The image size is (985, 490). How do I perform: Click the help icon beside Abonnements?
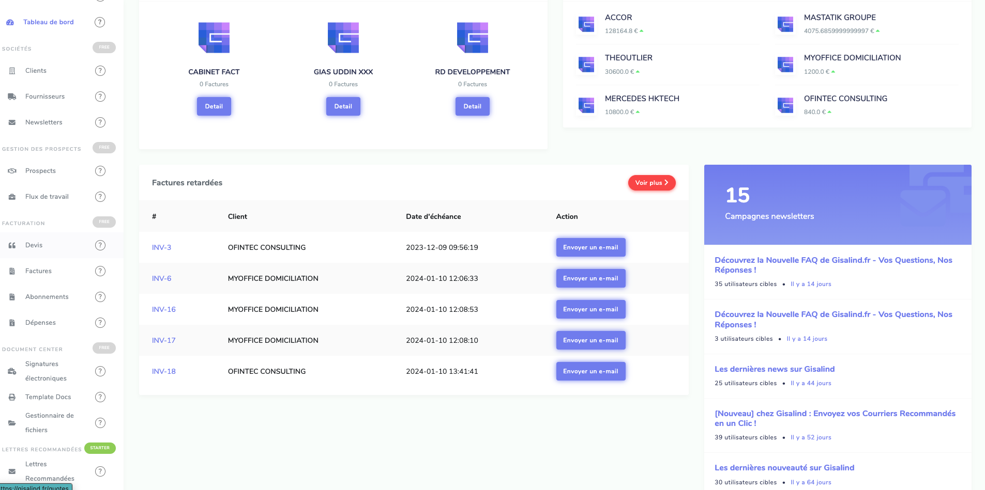pyautogui.click(x=100, y=297)
